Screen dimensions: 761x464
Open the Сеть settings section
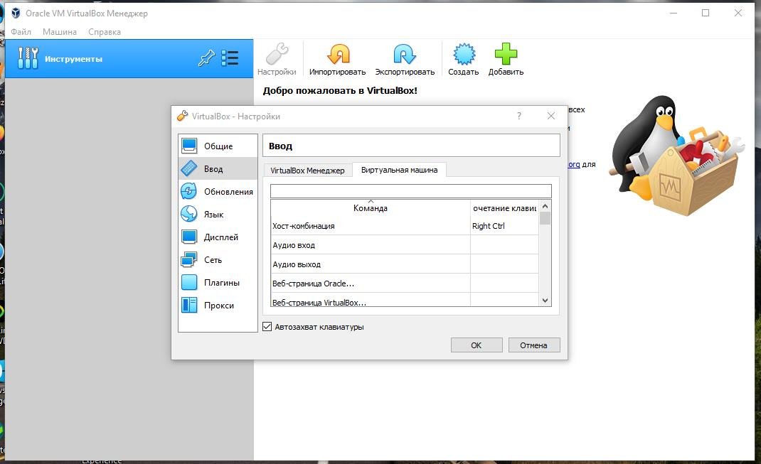tap(218, 260)
